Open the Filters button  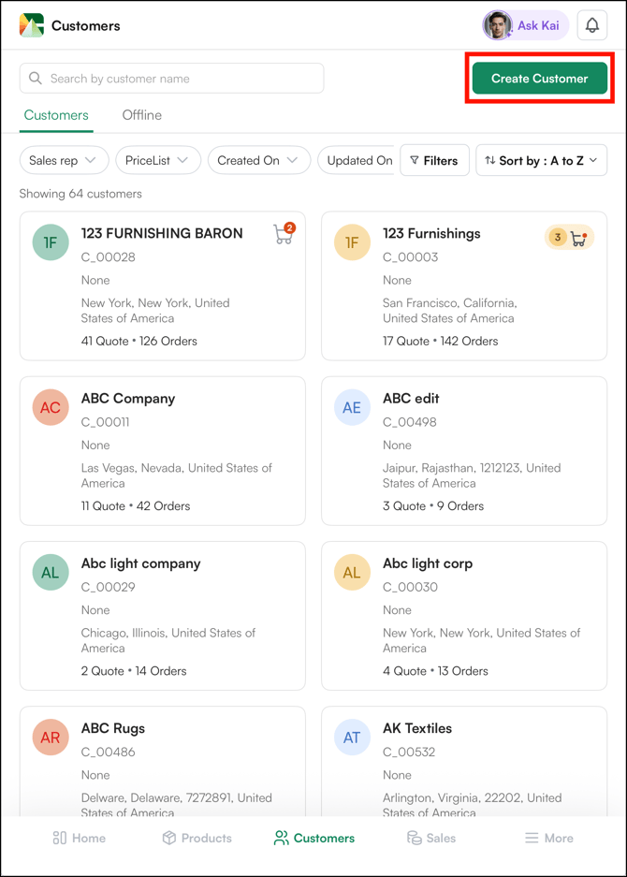pos(434,161)
